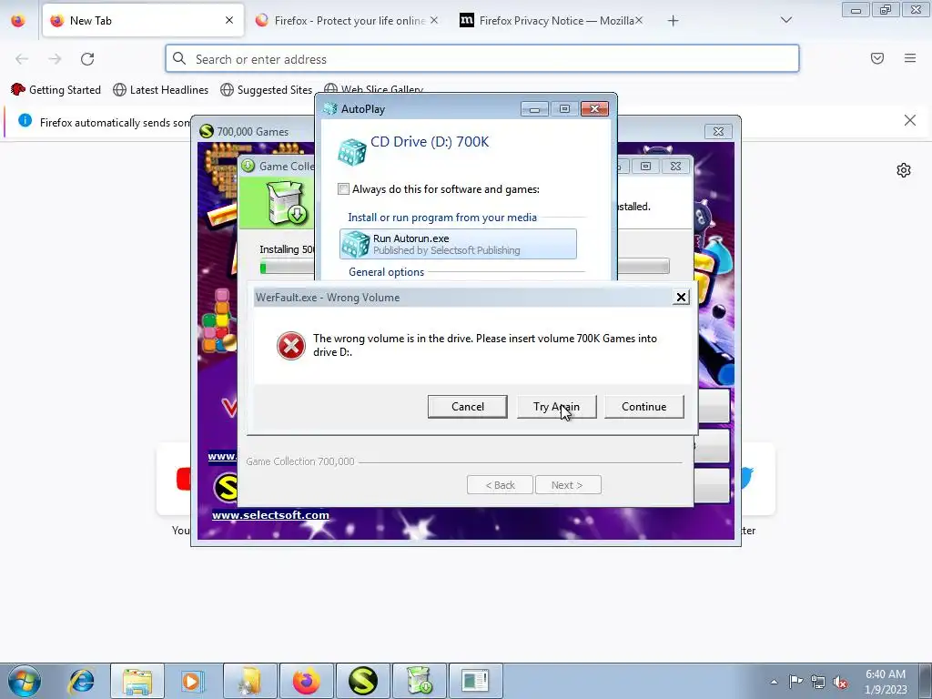
Task: Open the Save to Pocket icon
Action: point(877,58)
